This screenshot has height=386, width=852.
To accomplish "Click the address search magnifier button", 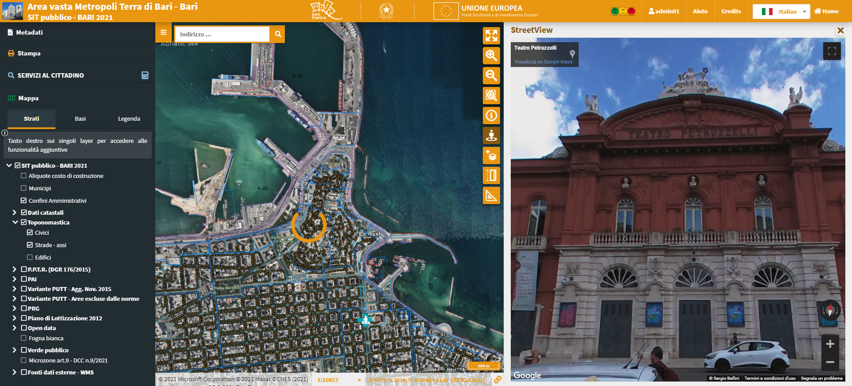I will 278,34.
